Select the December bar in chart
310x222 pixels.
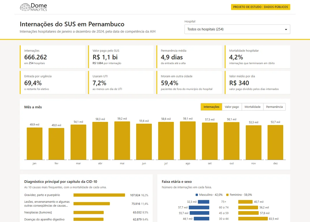(275, 142)
